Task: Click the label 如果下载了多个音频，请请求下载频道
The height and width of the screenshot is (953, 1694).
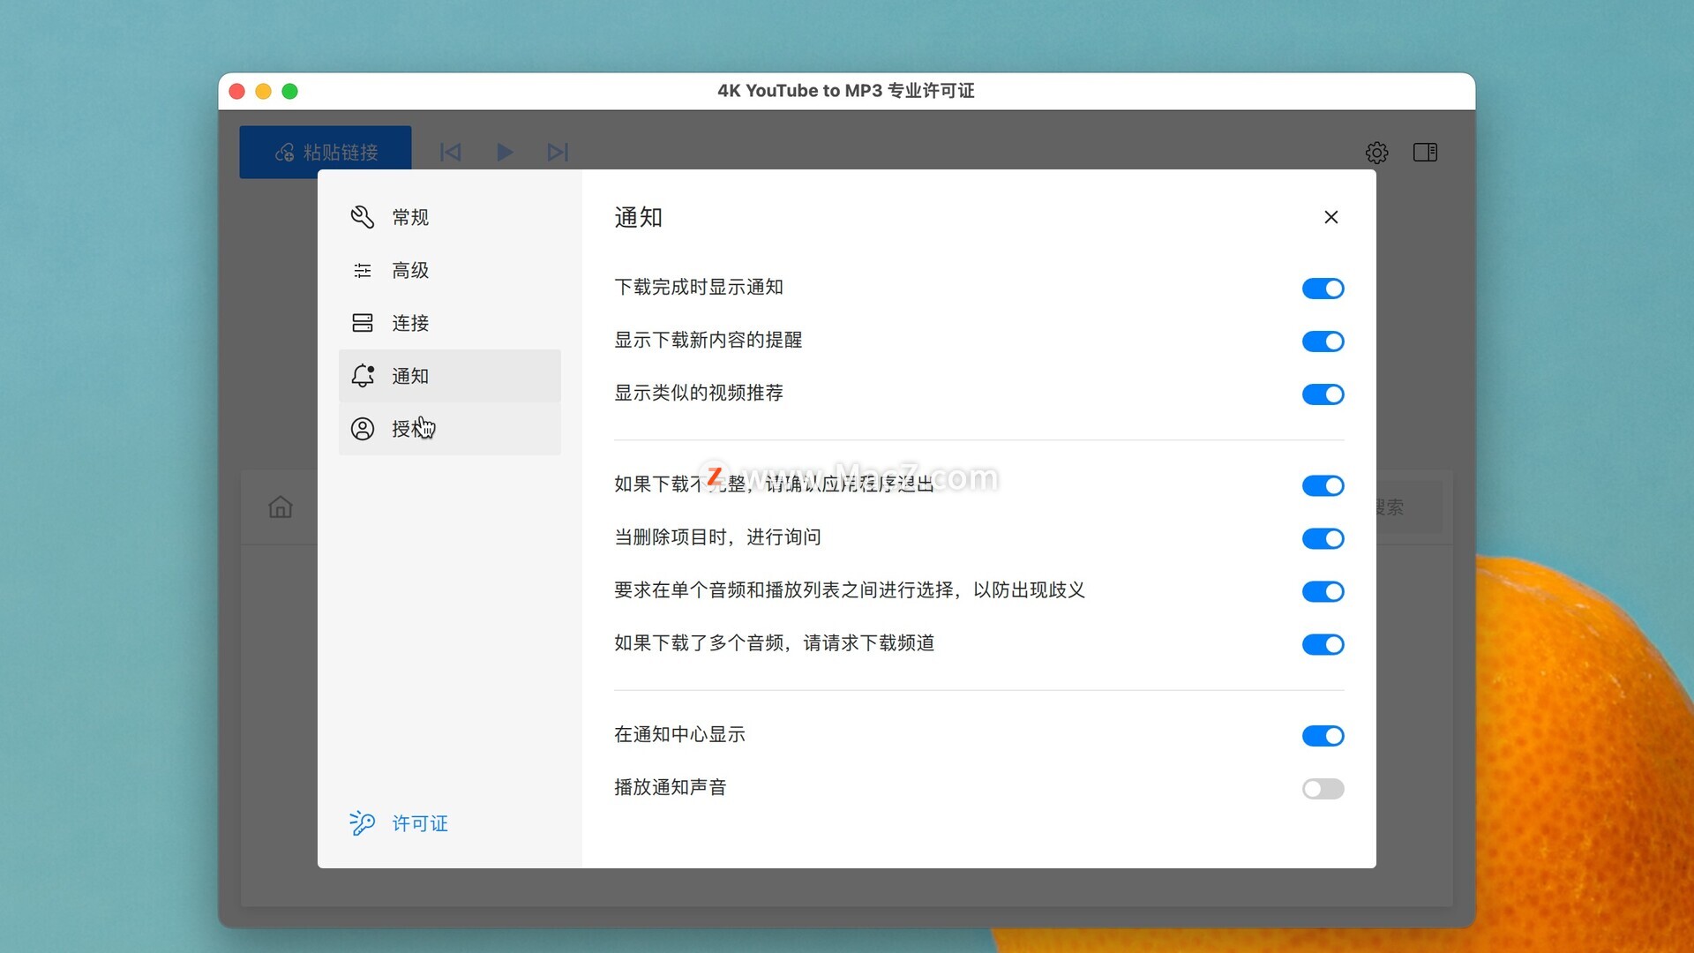Action: click(775, 642)
